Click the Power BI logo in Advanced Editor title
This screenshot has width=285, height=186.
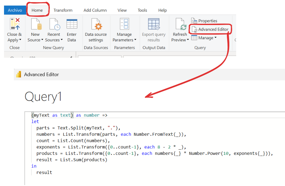coord(19,74)
